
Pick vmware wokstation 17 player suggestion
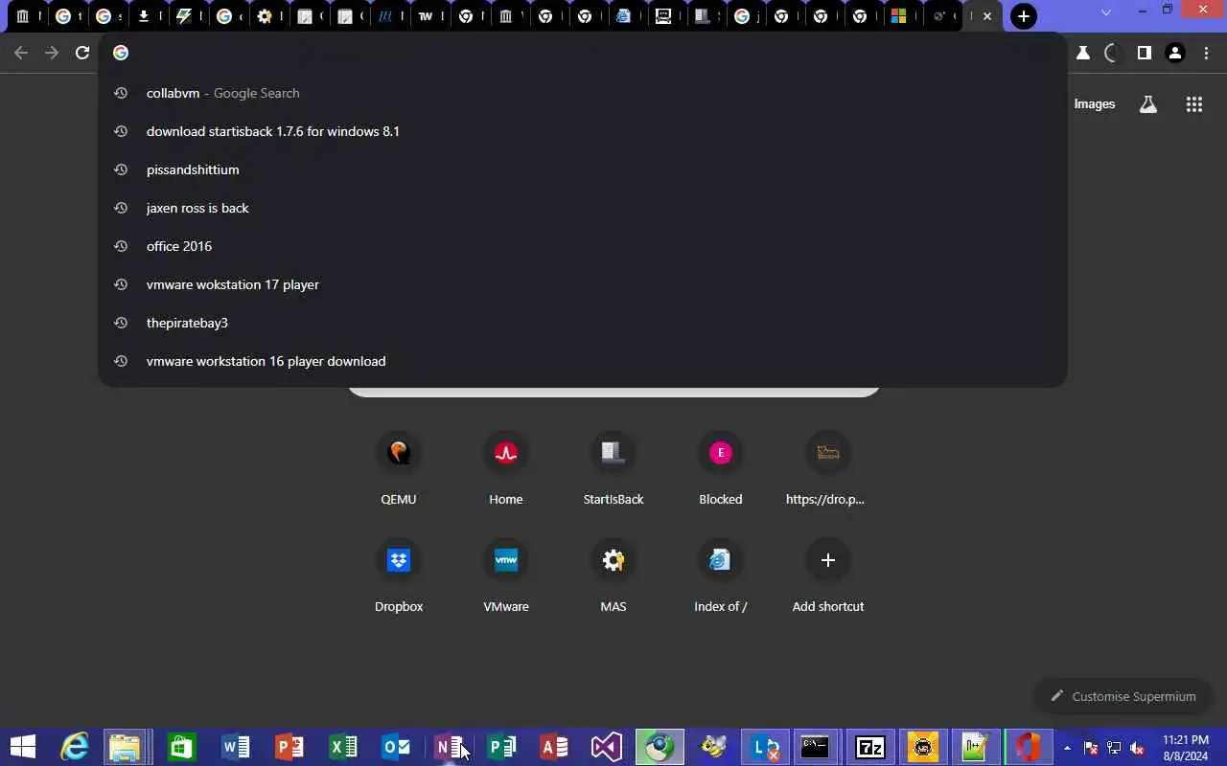[x=582, y=284]
